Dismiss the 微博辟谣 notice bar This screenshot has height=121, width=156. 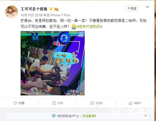(x=146, y=116)
